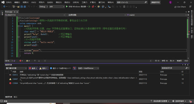The height and width of the screenshot is (104, 194).
Task: Open the x64 platform dropdown
Action: coord(57,7)
